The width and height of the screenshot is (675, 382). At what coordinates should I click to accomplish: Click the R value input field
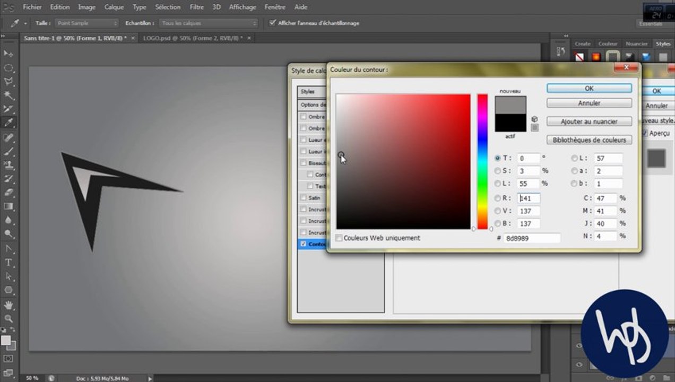[x=529, y=198]
